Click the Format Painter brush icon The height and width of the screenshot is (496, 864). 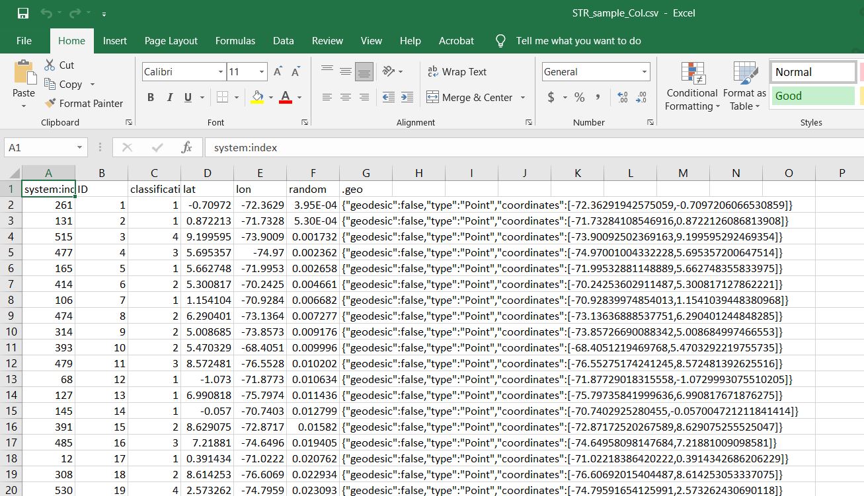tap(50, 104)
